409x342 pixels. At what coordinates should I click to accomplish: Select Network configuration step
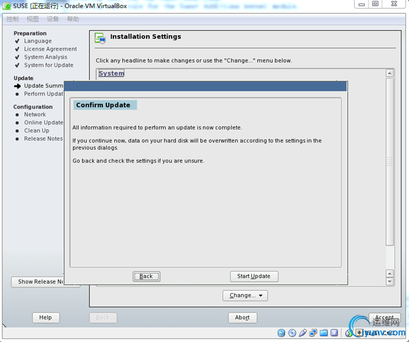coord(35,115)
